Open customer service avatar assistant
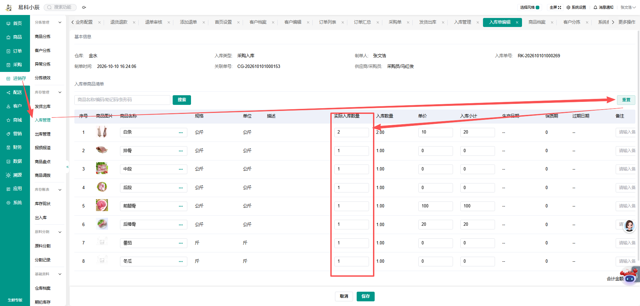The height and width of the screenshot is (306, 640). click(629, 226)
